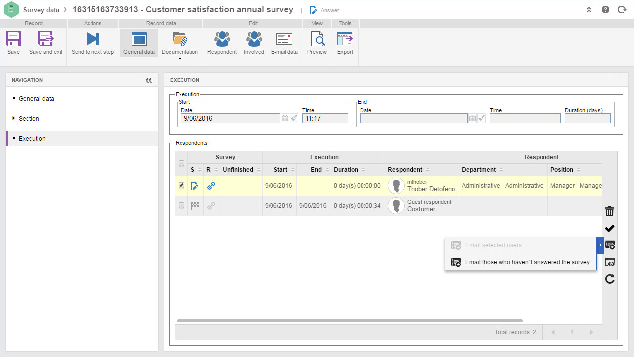Click the email envelope icon in sidebar
The width and height of the screenshot is (634, 357).
pyautogui.click(x=610, y=245)
